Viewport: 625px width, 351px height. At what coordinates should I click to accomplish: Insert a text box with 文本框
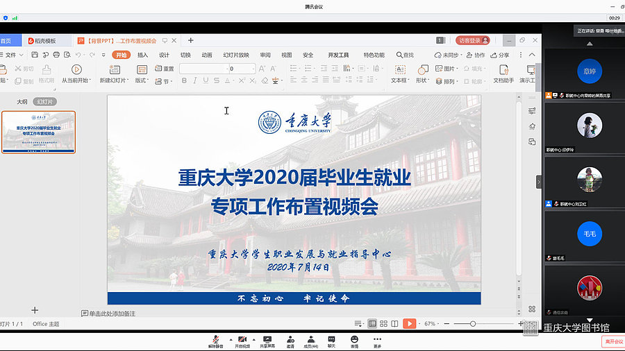point(400,74)
